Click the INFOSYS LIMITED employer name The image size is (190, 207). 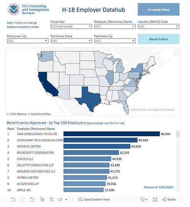point(29,147)
